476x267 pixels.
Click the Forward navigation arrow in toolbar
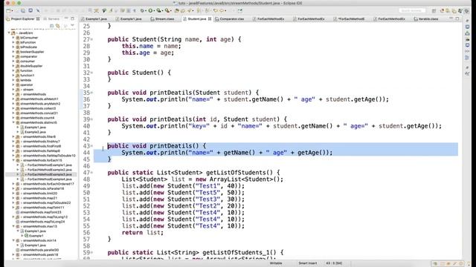coord(222,10)
